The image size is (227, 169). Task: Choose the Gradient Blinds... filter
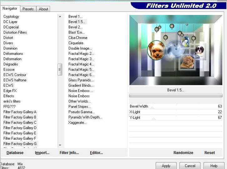[81, 85]
